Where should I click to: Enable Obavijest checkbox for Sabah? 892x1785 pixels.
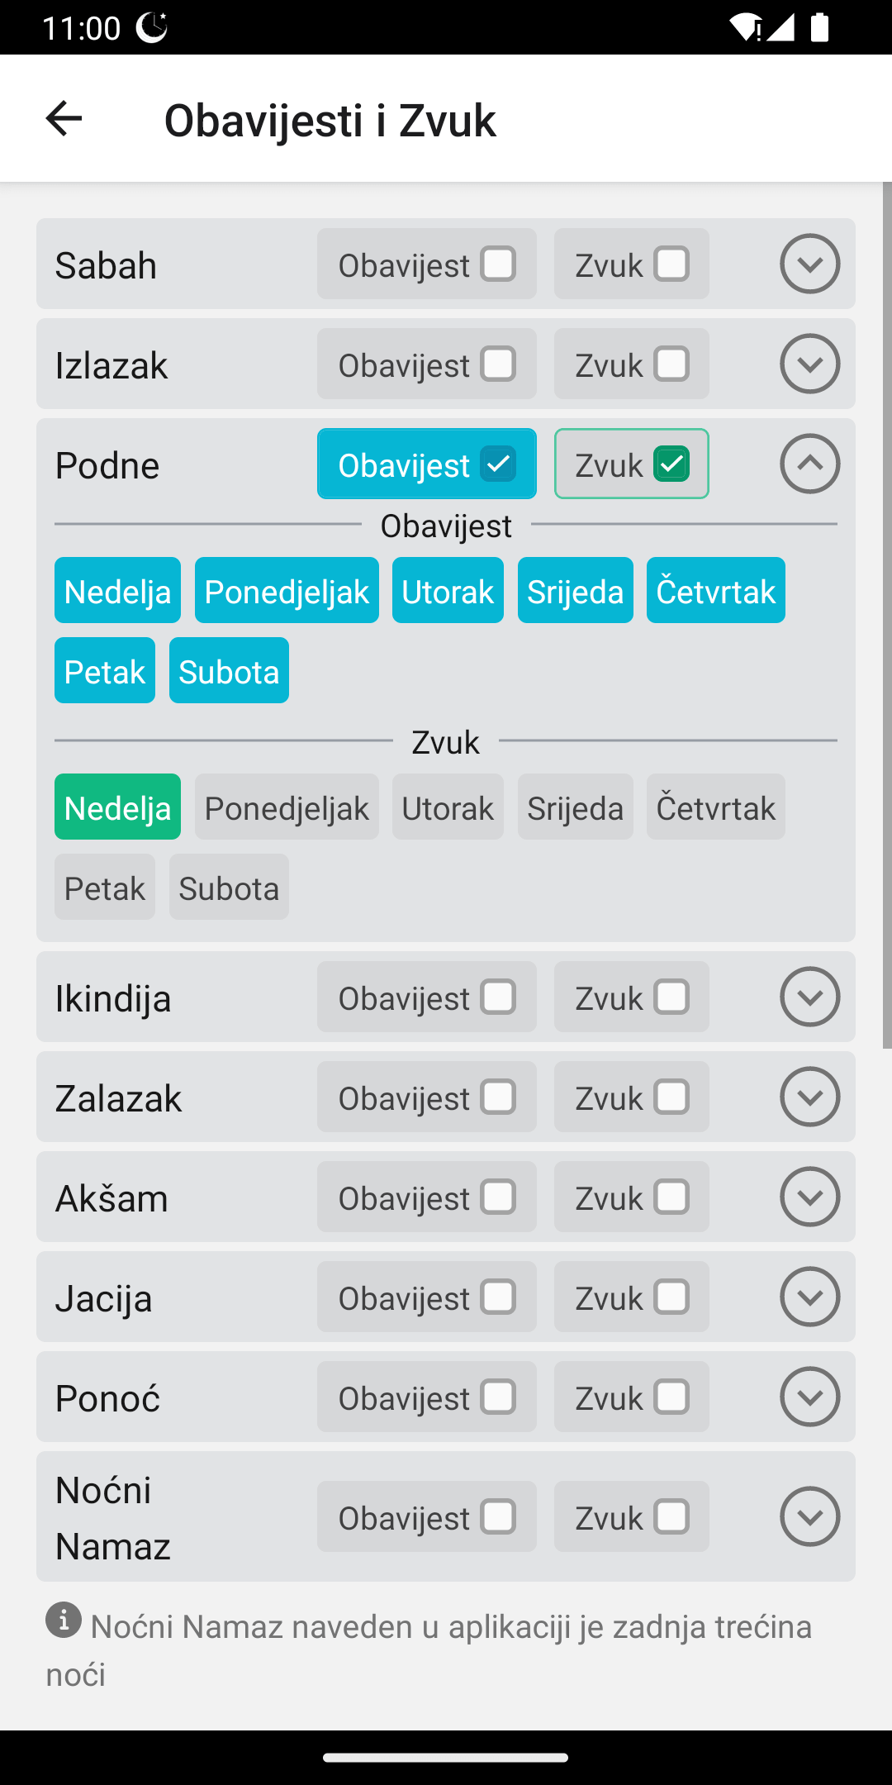[498, 264]
